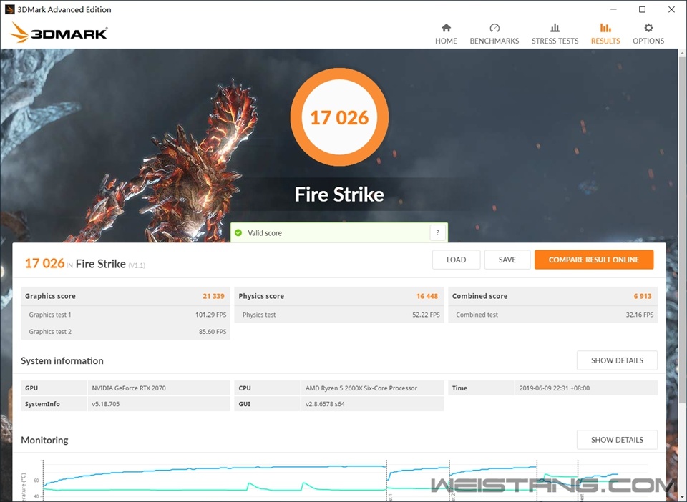Expand System information with Show Details
This screenshot has height=502, width=687.
pyautogui.click(x=616, y=360)
